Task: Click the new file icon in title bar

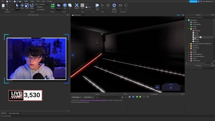Action: click(x=7, y=1)
